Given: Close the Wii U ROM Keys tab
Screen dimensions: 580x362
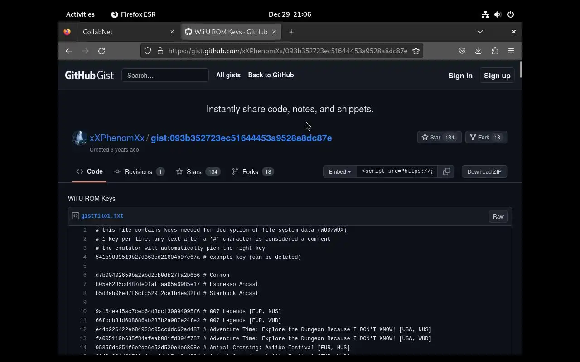Looking at the screenshot, I should click(x=274, y=32).
